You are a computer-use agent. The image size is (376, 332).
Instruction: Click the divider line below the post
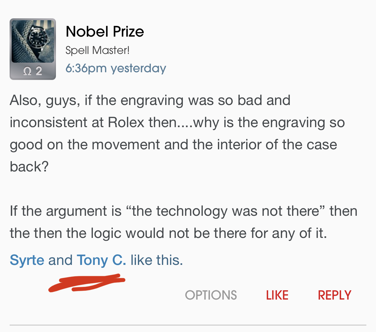coord(188,325)
